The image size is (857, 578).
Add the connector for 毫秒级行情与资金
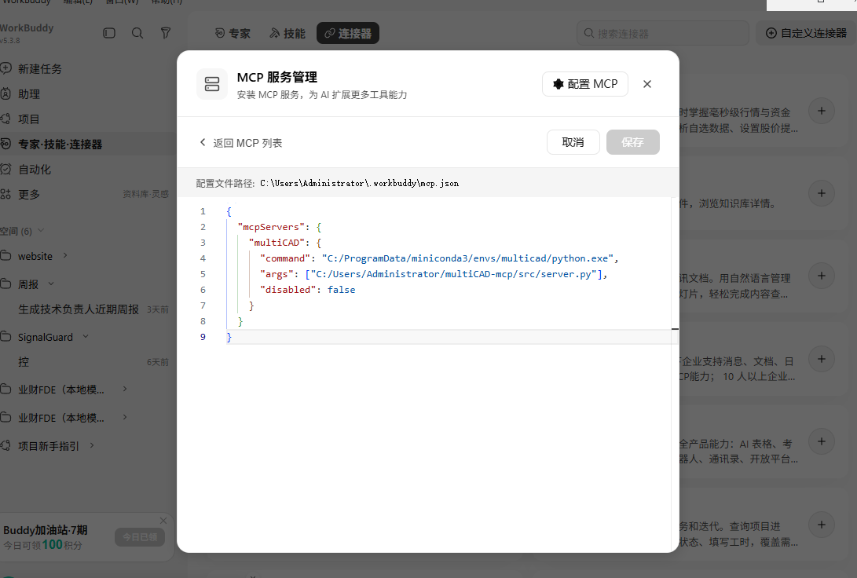click(822, 111)
